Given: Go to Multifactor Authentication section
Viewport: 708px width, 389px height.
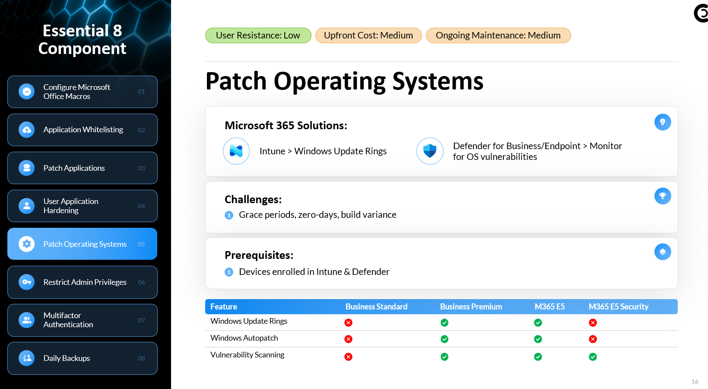Looking at the screenshot, I should [82, 320].
